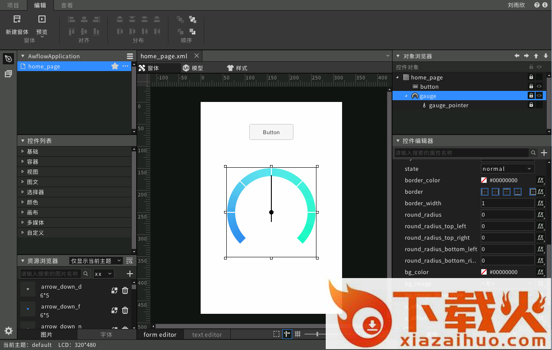
Task: Click the 预览 preview play icon
Action: 42,19
